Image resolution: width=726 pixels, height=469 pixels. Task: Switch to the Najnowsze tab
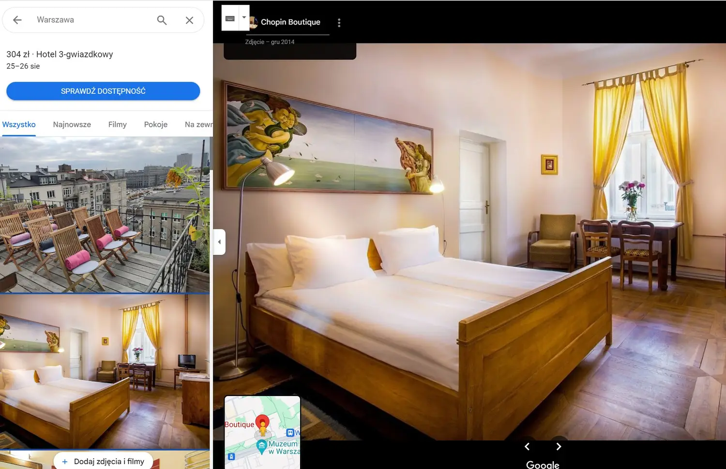(x=72, y=124)
